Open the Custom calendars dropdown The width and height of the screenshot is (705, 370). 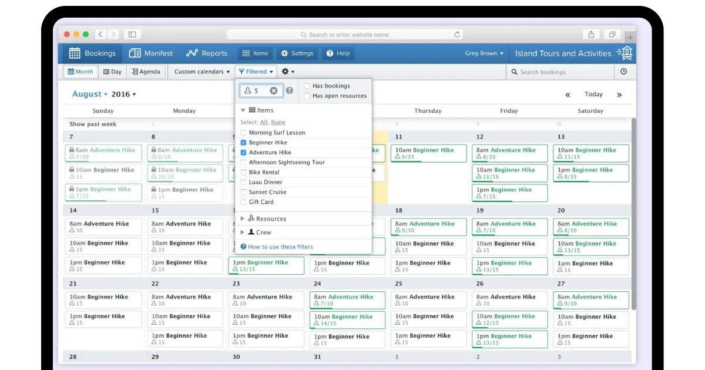coord(202,72)
